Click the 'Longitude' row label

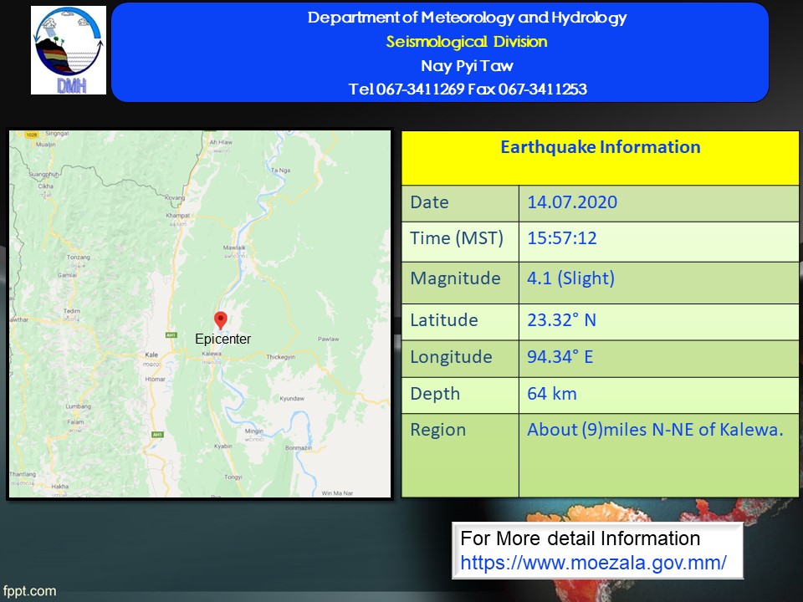coord(451,357)
